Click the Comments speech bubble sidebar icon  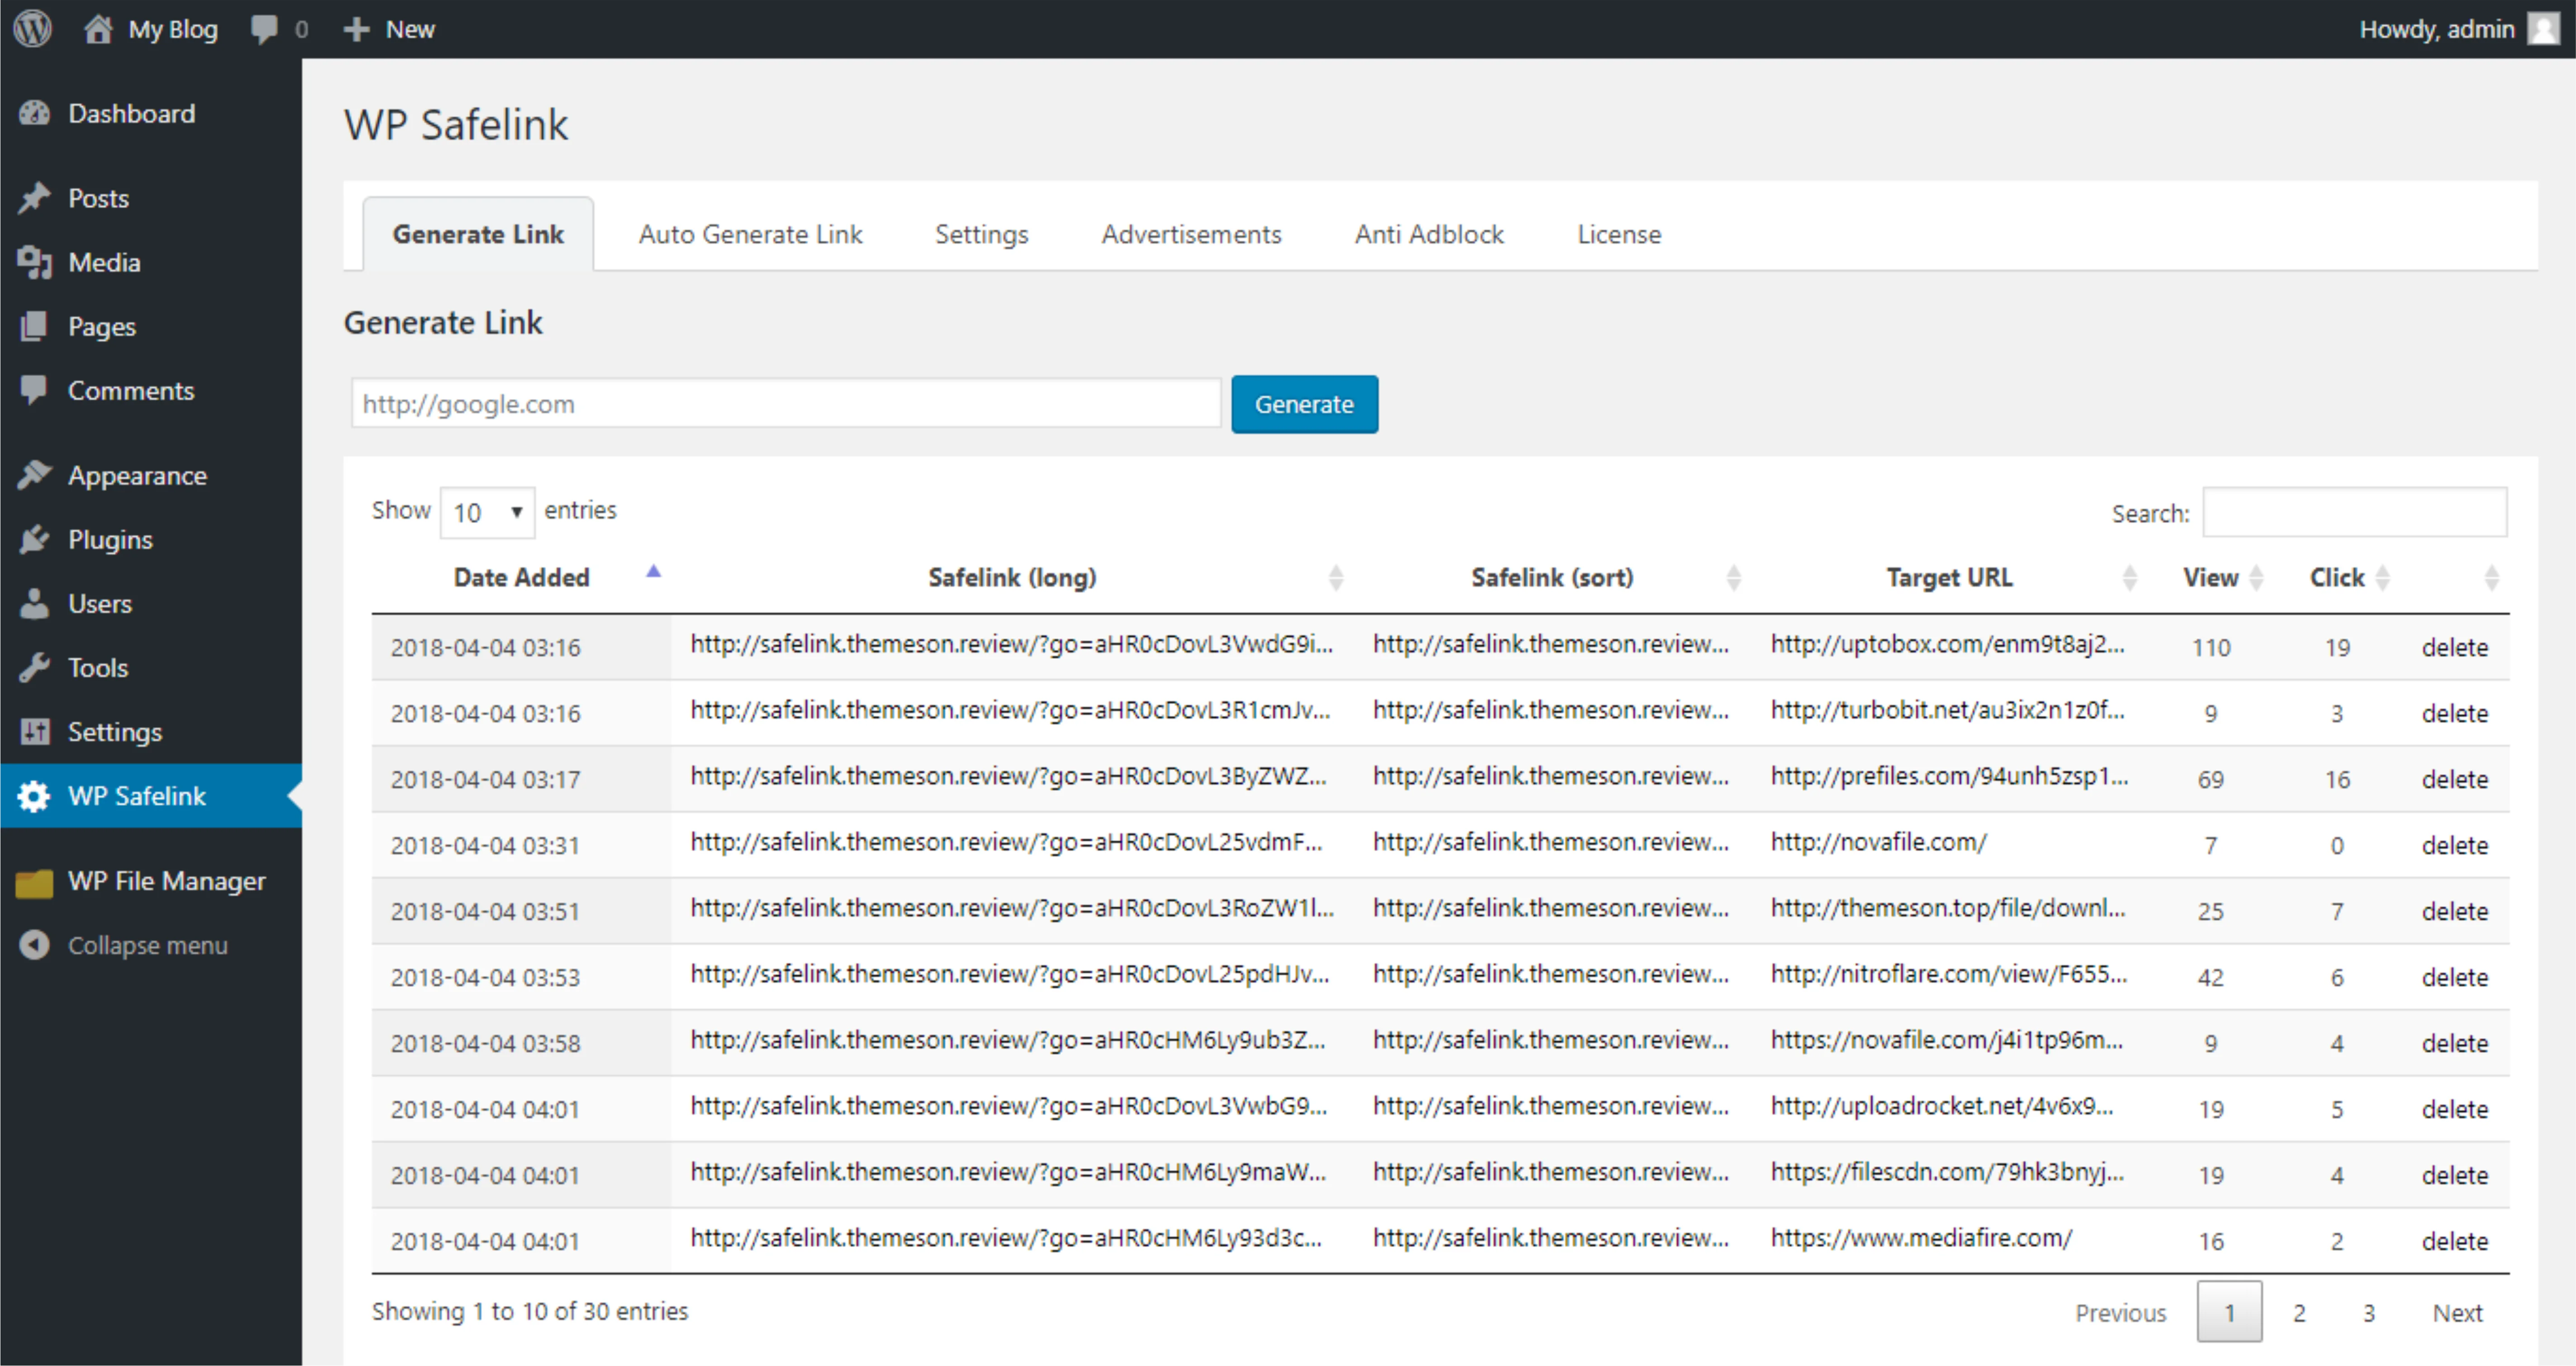pos(34,390)
